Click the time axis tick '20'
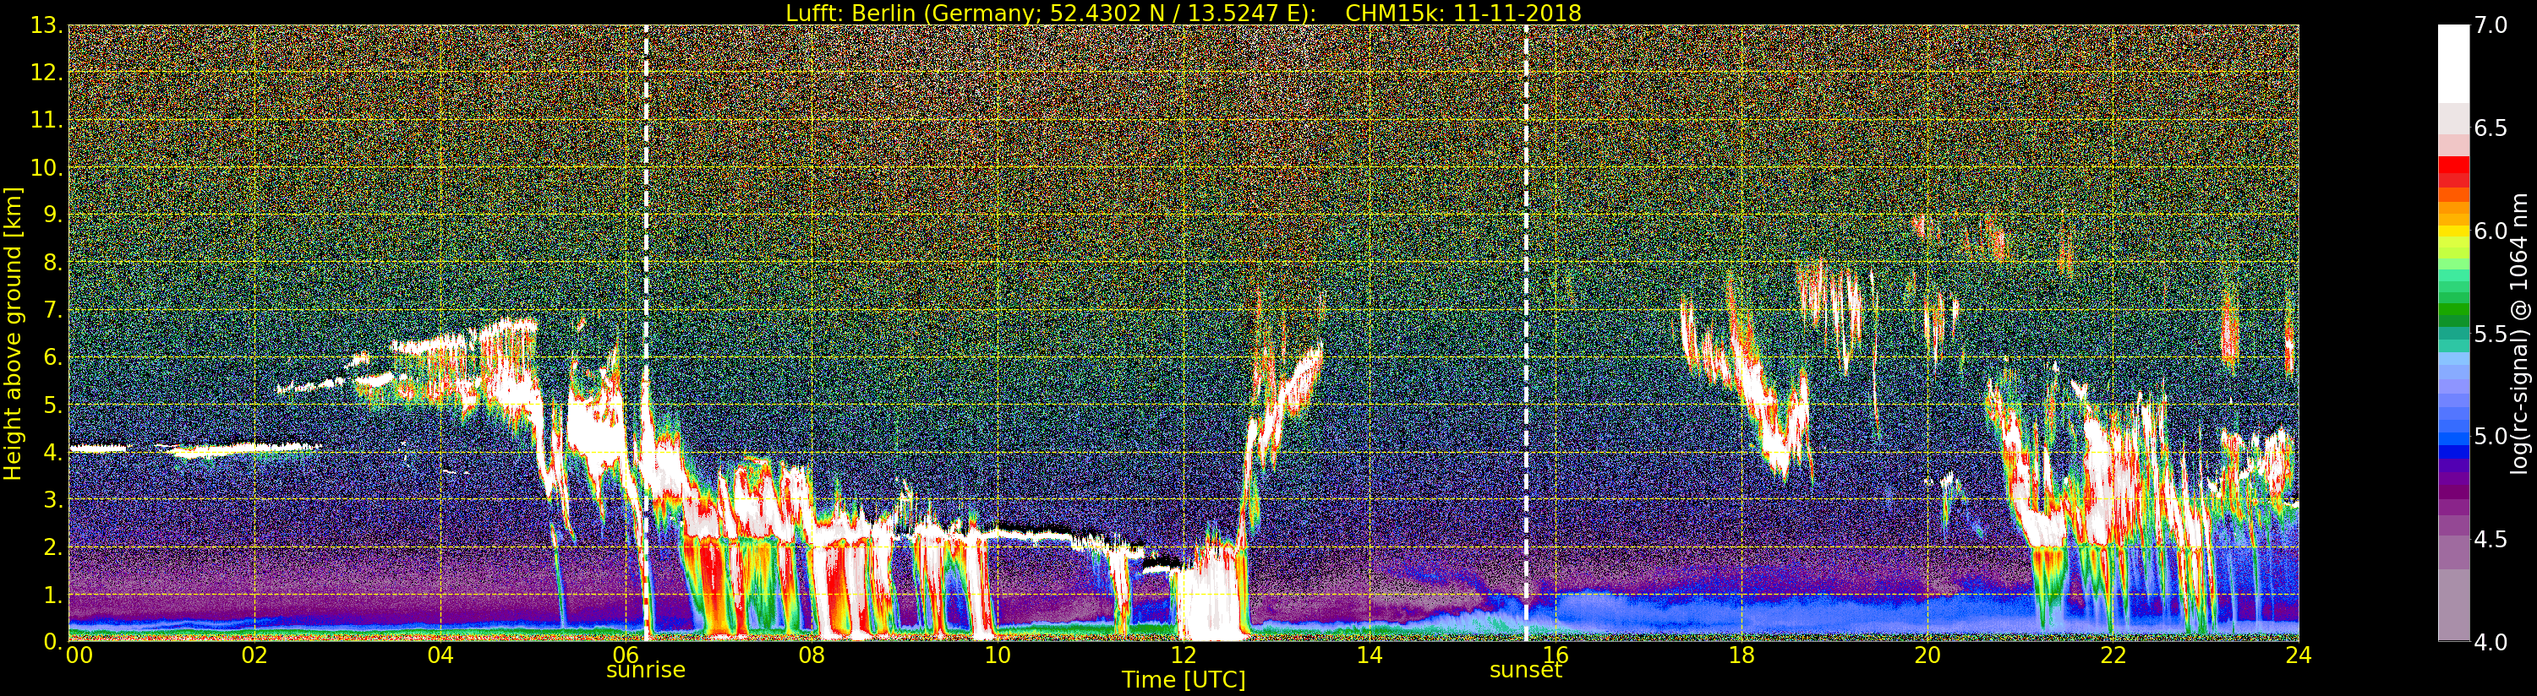Viewport: 2537px width, 696px height. click(x=1927, y=655)
